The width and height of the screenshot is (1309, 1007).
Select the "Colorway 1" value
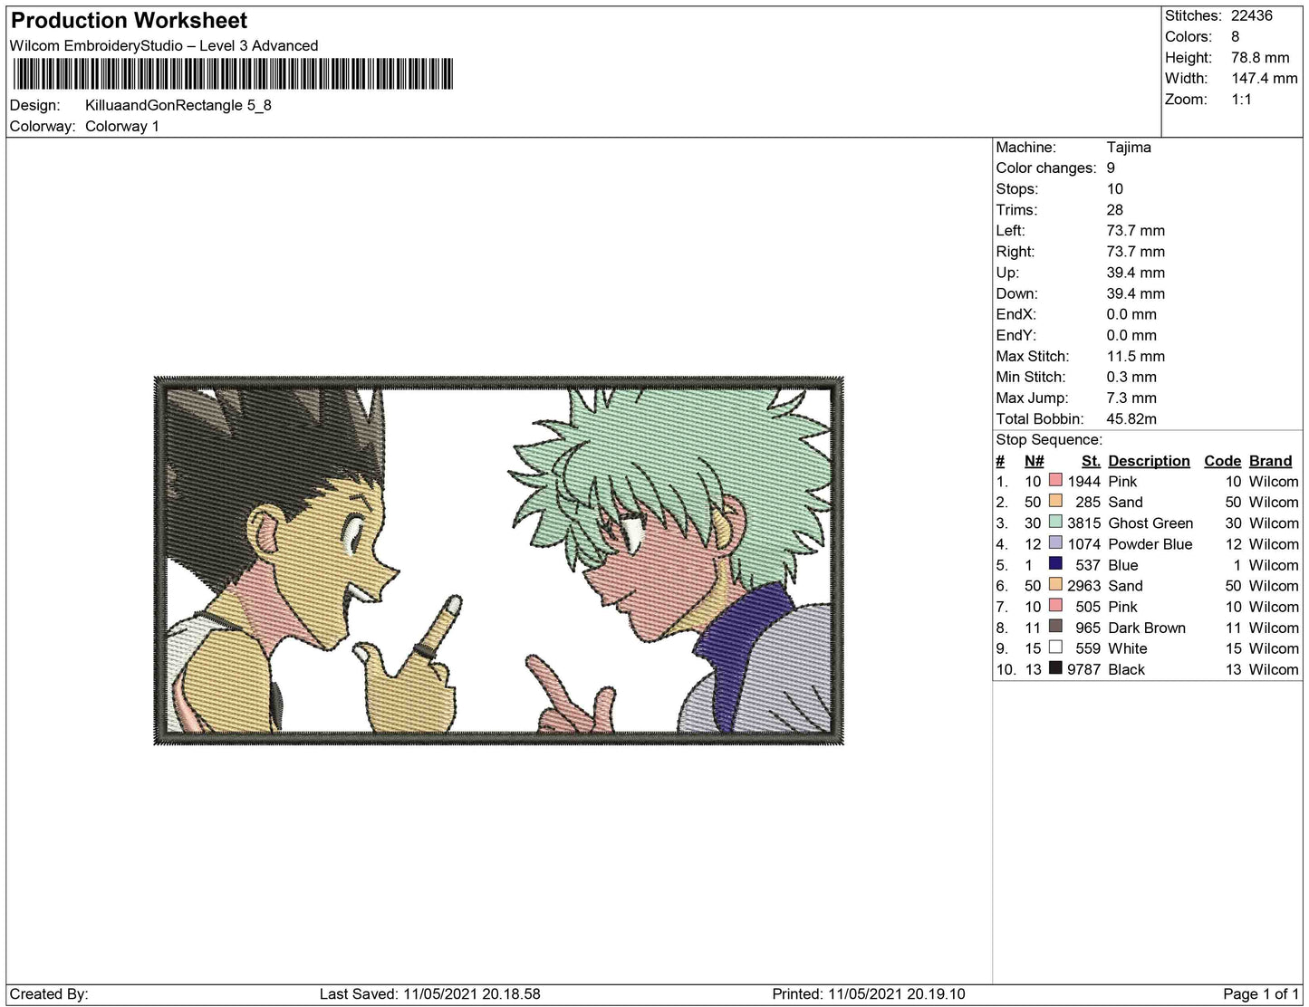pos(122,126)
